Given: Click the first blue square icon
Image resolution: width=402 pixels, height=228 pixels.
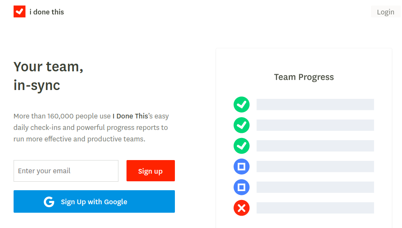Looking at the screenshot, I should 242,167.
